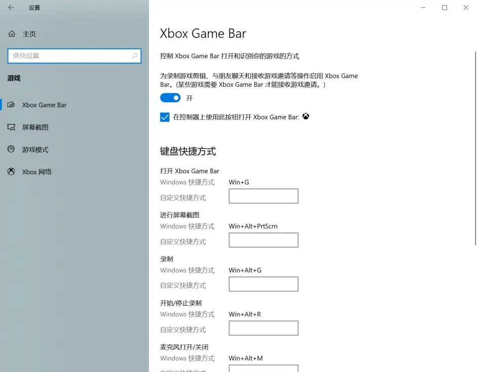Click the 开 label next to toggle
Image resolution: width=477 pixels, height=372 pixels.
pos(189,98)
